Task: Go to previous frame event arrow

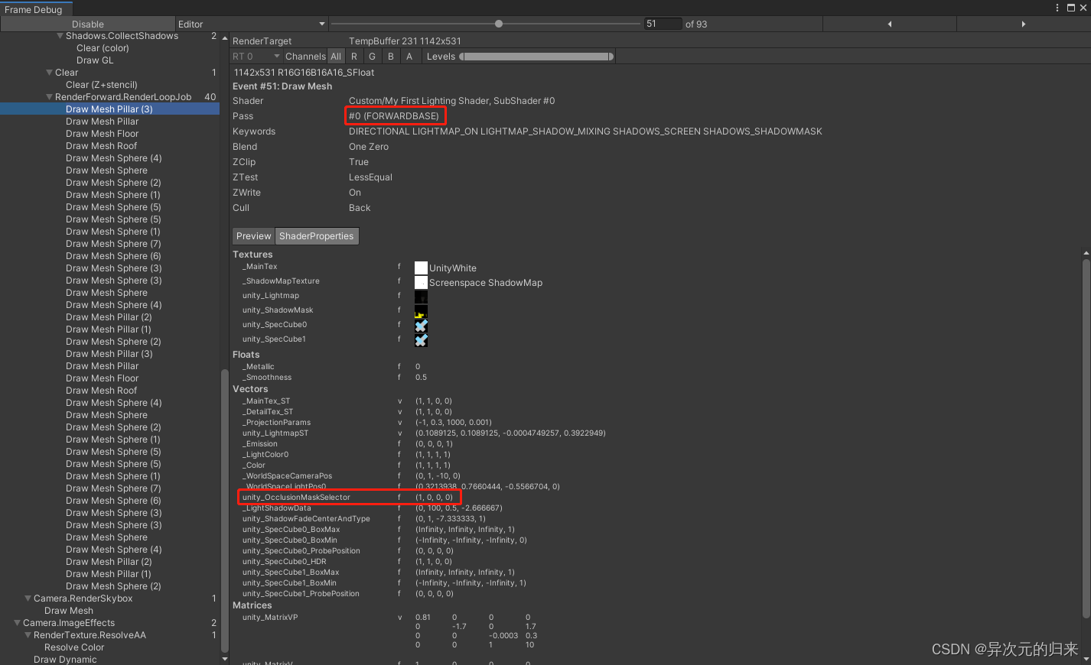Action: 889,24
